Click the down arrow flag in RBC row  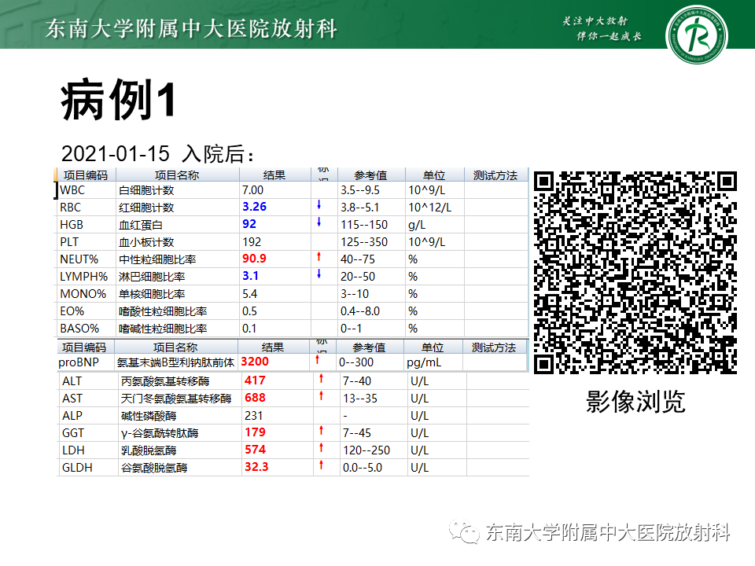coord(319,205)
